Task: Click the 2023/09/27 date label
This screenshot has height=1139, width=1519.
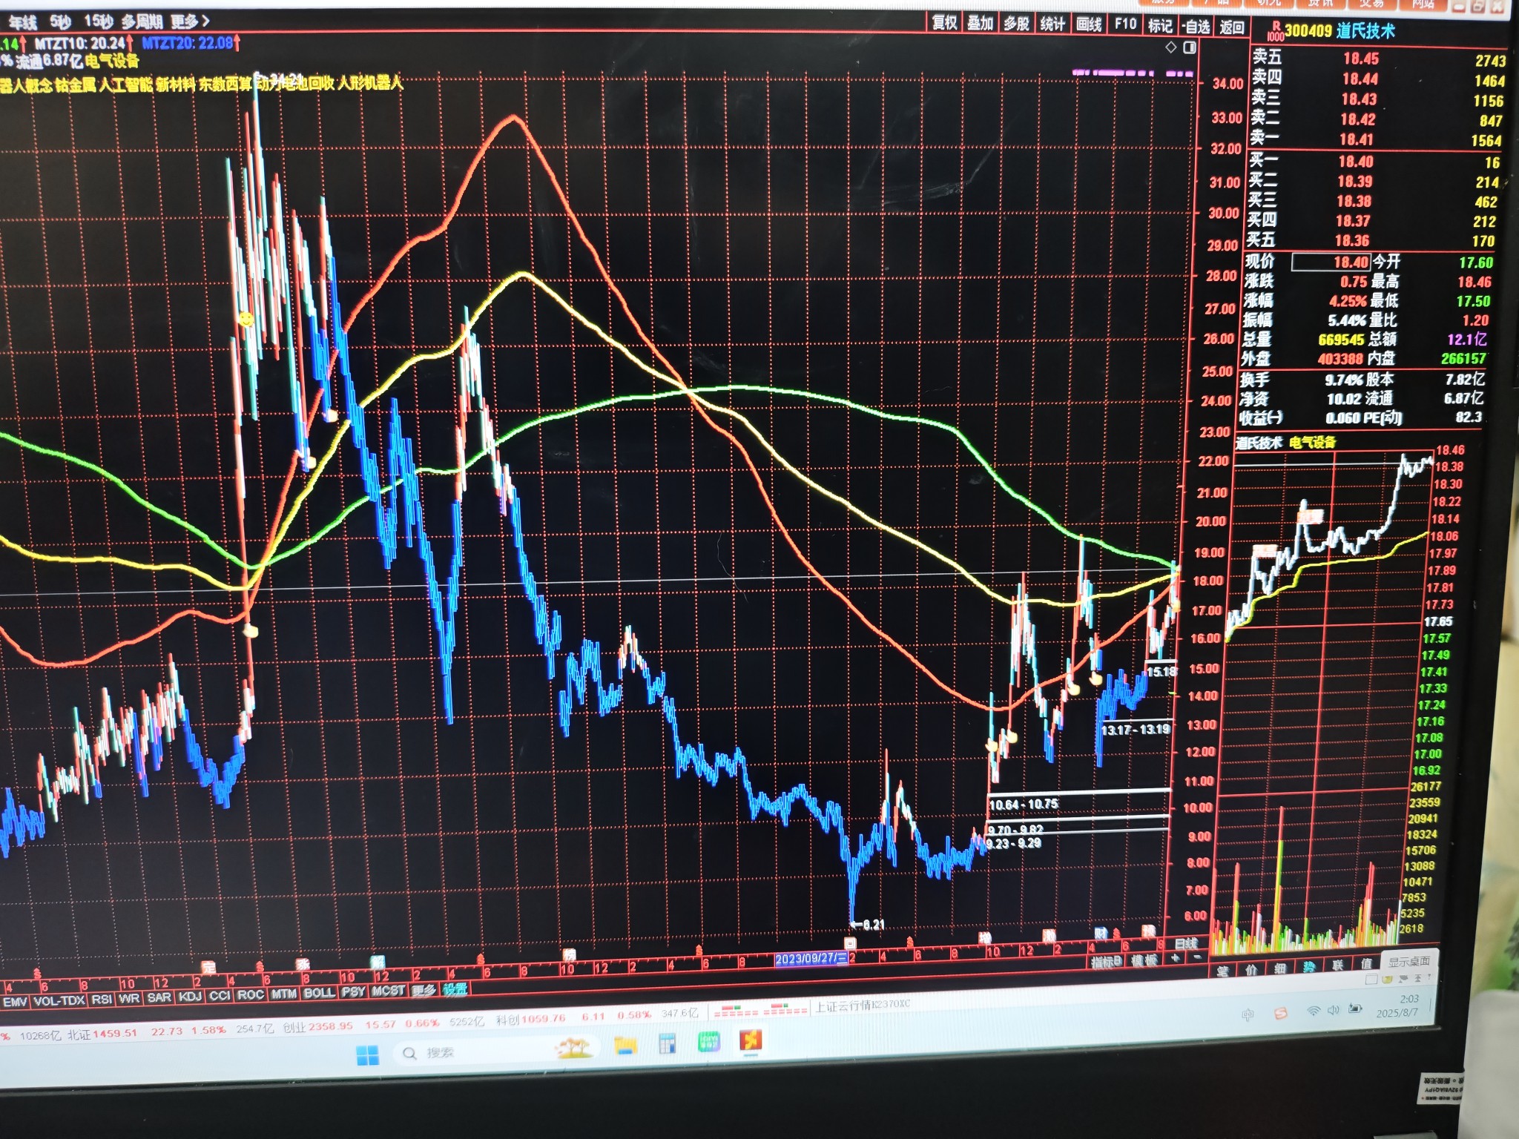Action: coord(811,958)
